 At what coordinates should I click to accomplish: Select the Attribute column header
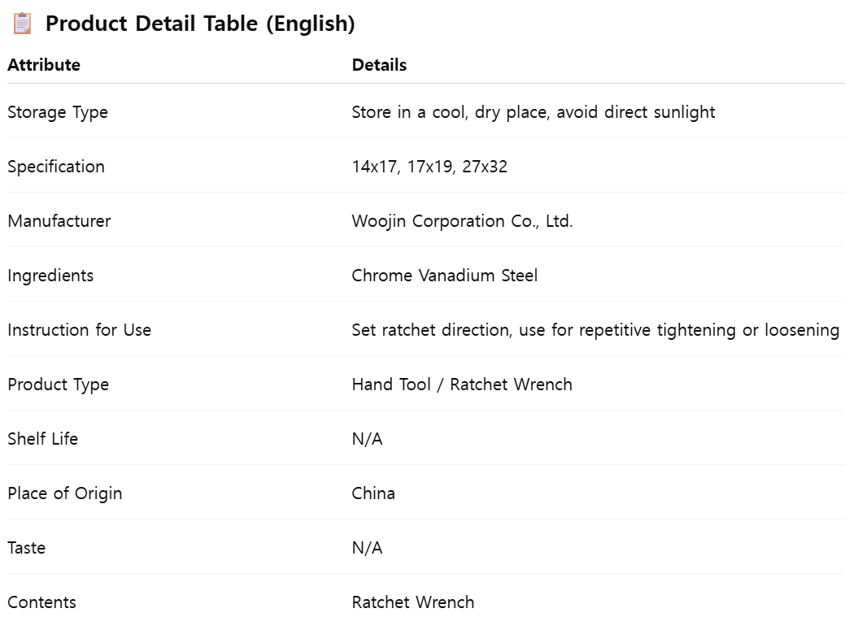(x=44, y=65)
